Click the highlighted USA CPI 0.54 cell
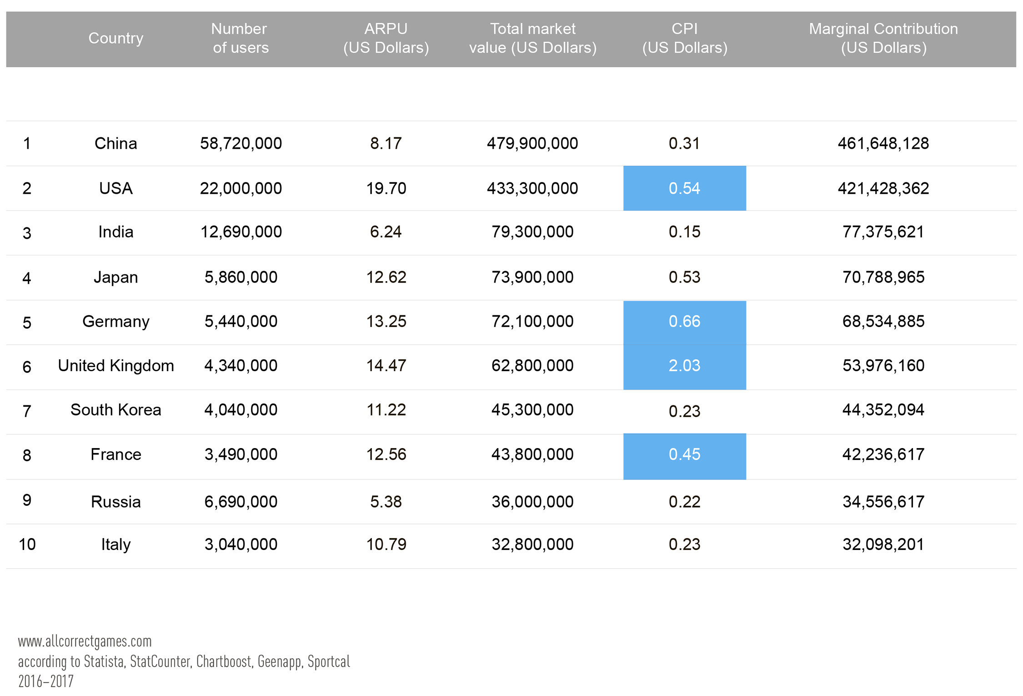Image resolution: width=1023 pixels, height=696 pixels. 684,188
